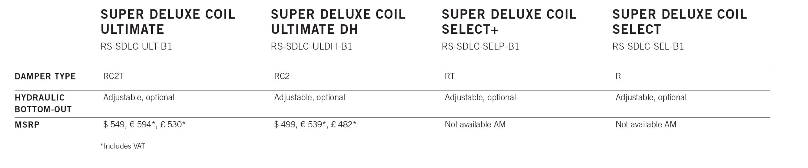Click the MSRP row label

tap(27, 125)
